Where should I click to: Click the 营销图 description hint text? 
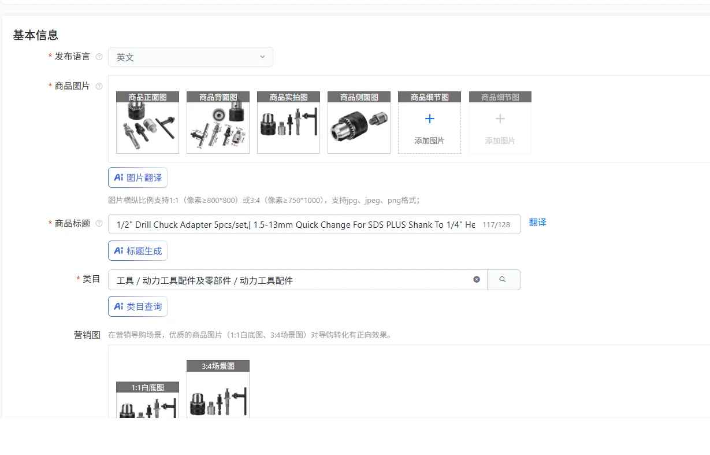coord(250,335)
